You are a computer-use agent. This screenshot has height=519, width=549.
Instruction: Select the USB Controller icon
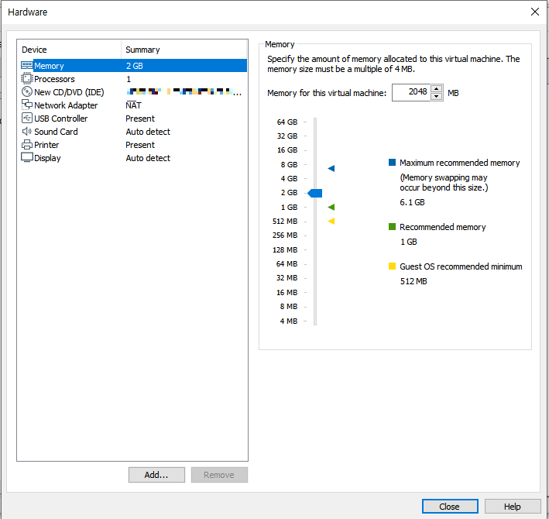(26, 119)
